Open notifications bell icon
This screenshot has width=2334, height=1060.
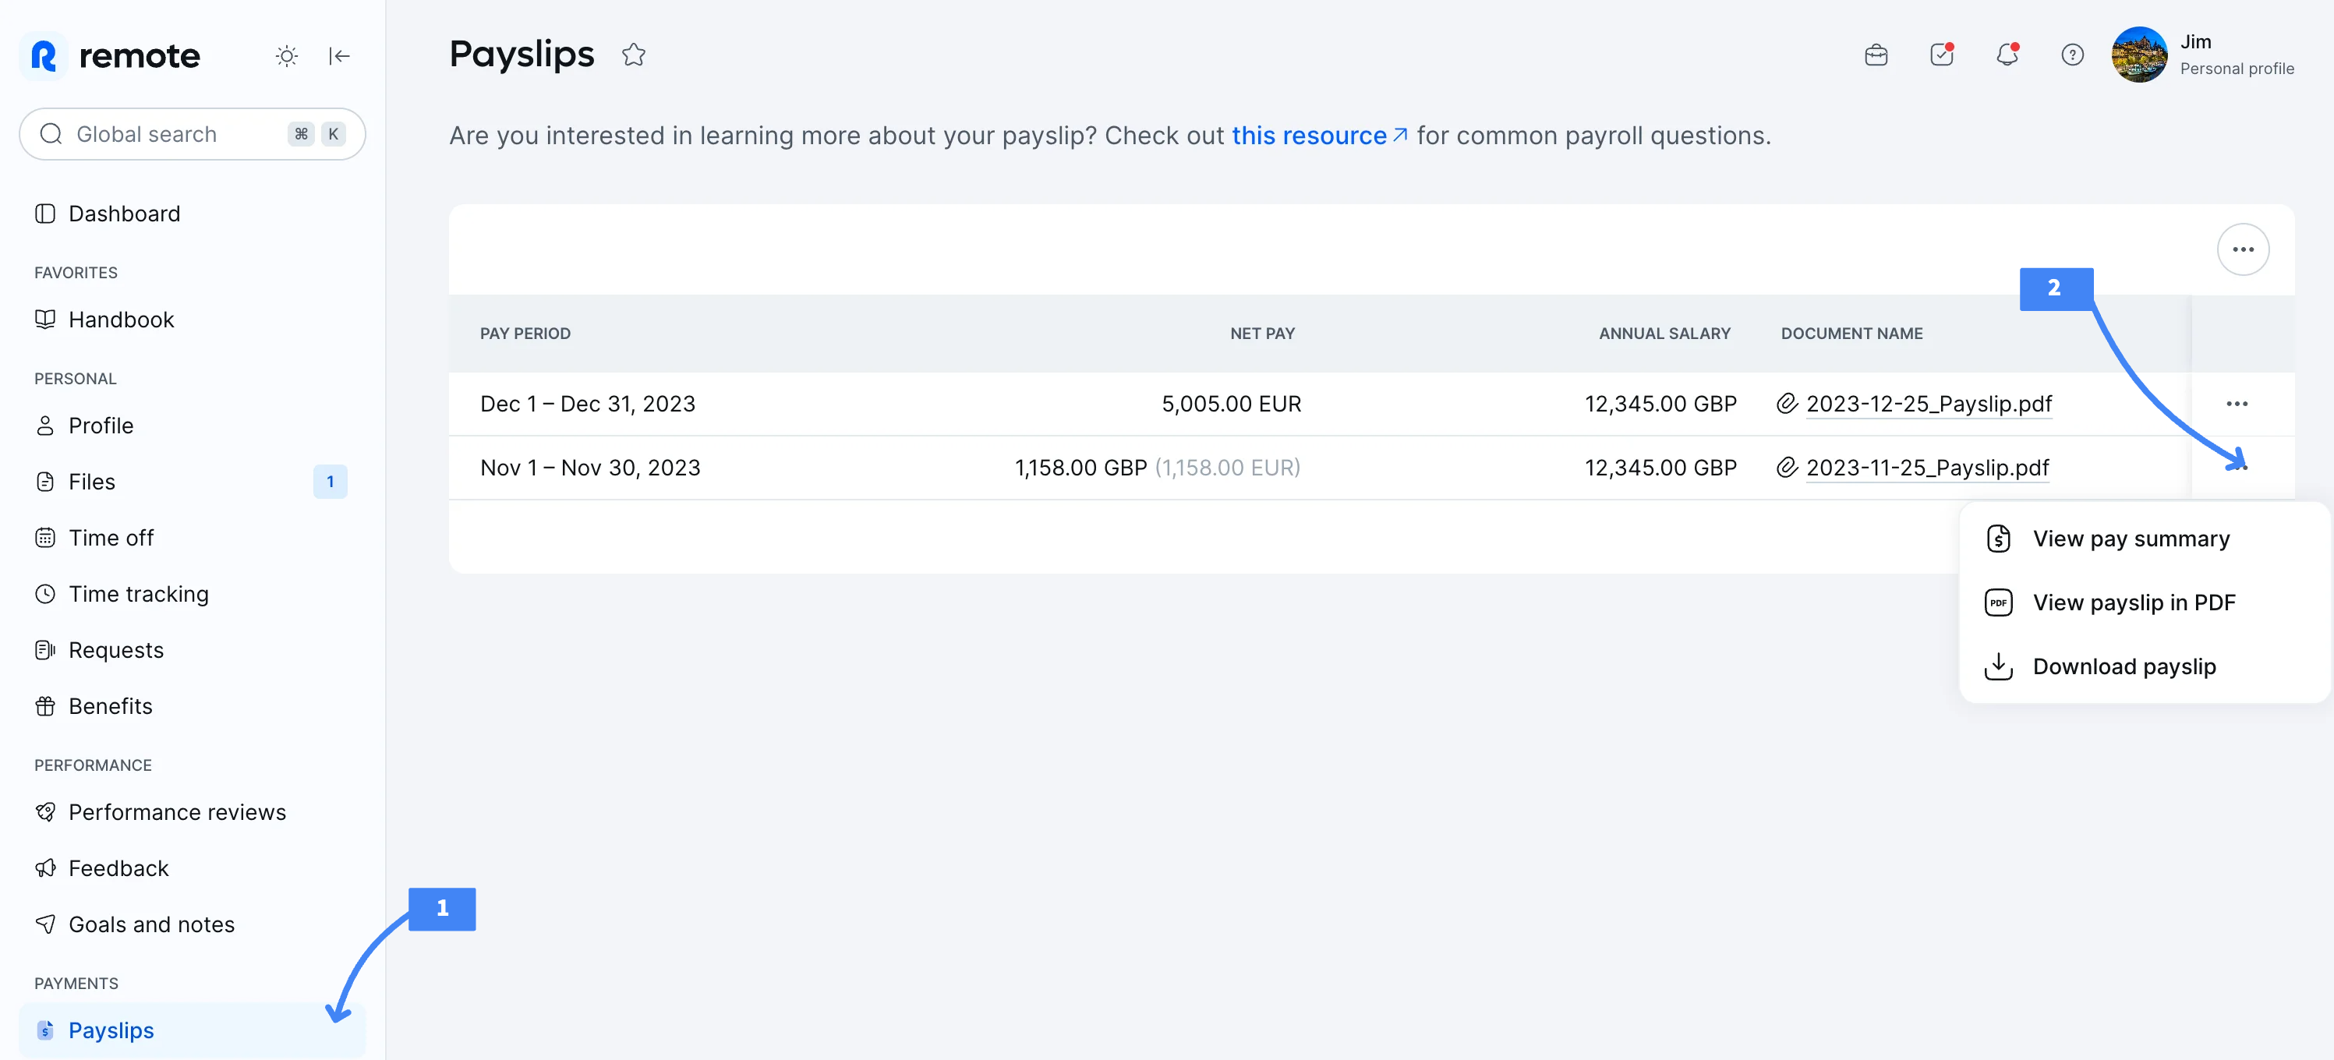coord(2007,55)
